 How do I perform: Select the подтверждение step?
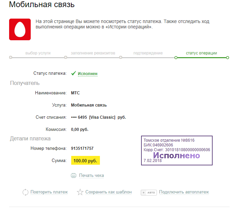point(148,53)
